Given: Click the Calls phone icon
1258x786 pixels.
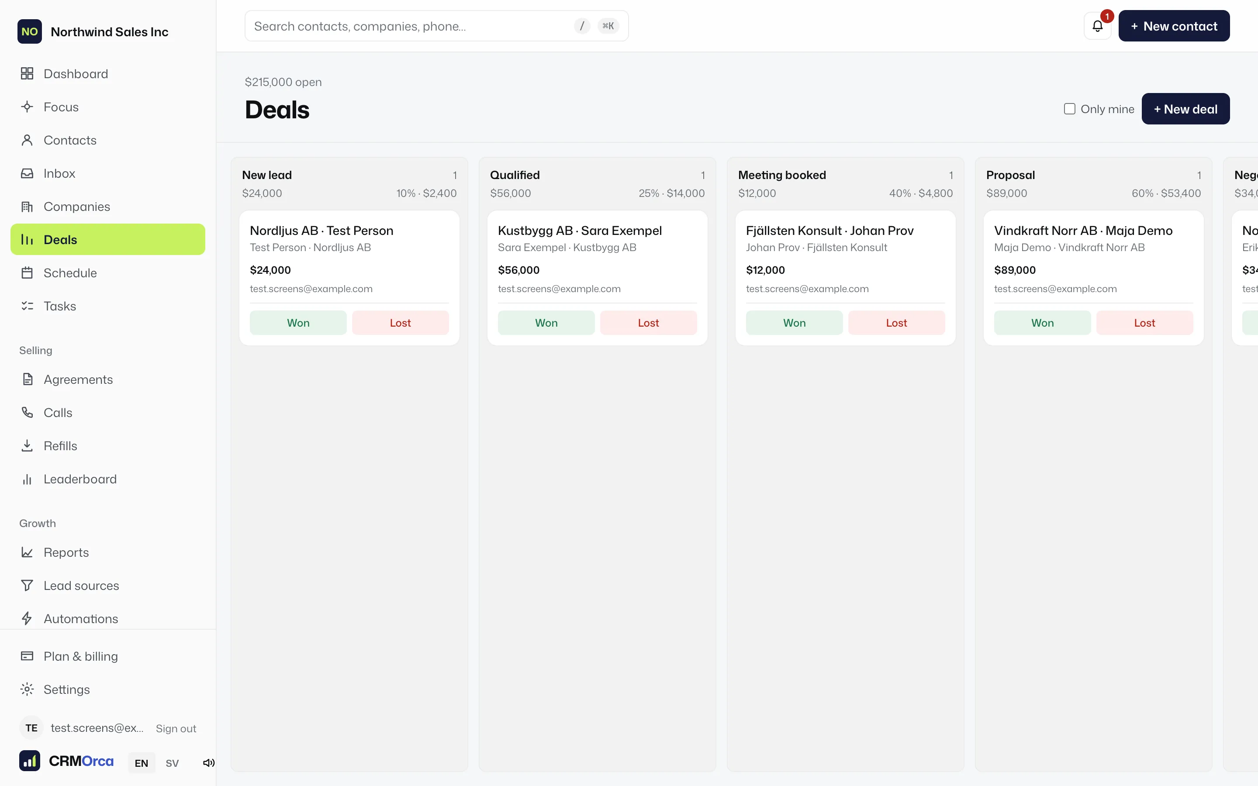Looking at the screenshot, I should [27, 413].
